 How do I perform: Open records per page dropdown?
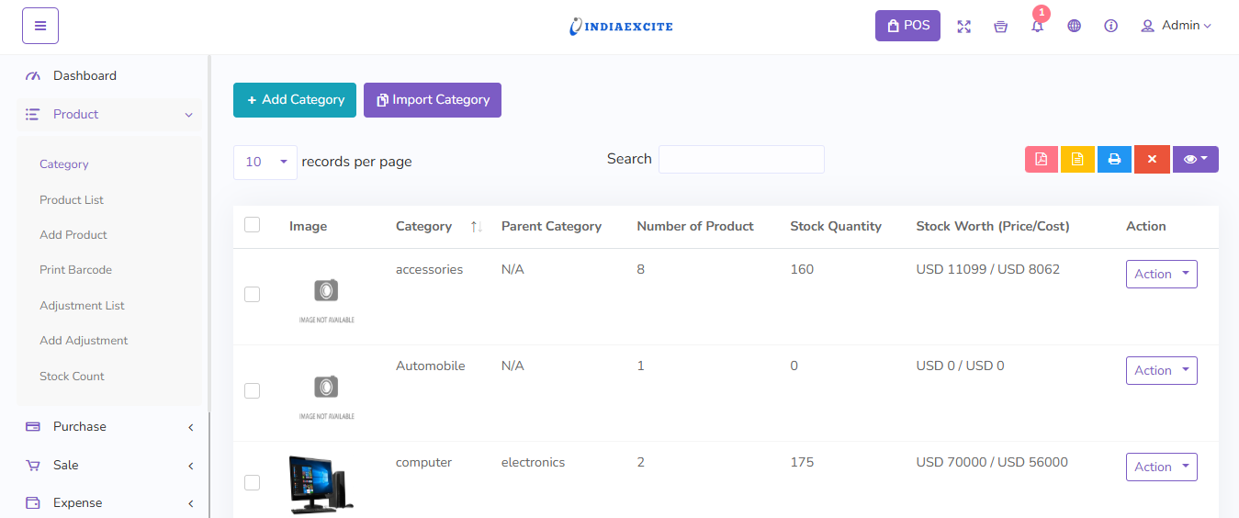point(265,162)
